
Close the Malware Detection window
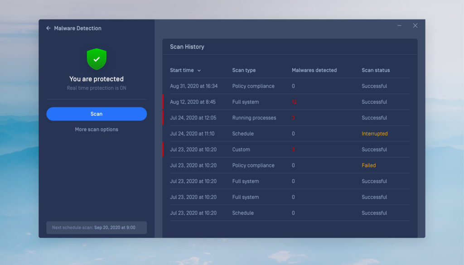(415, 26)
